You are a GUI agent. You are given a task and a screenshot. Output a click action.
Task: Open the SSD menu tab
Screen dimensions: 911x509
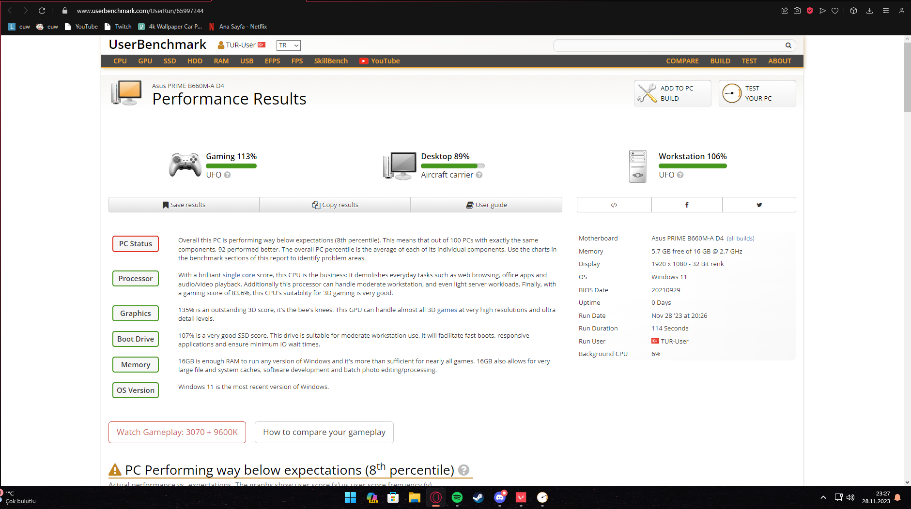[x=170, y=61]
